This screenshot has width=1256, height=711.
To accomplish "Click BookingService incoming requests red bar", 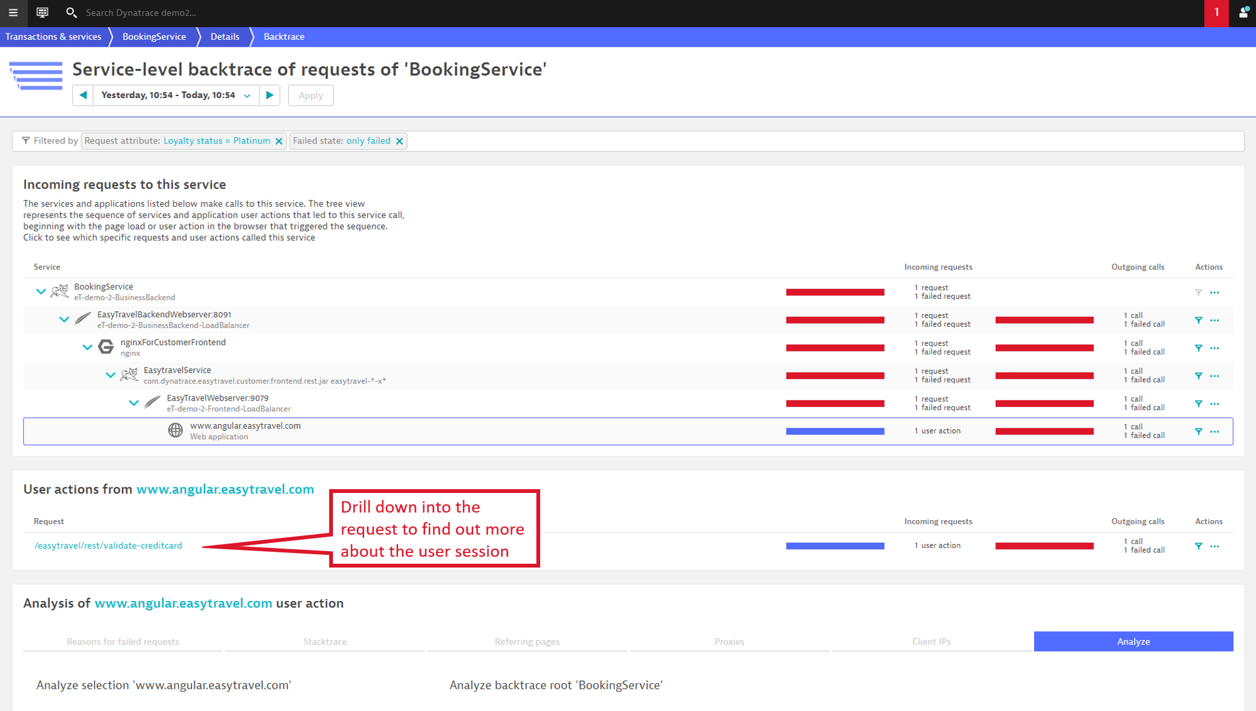I will tap(835, 292).
